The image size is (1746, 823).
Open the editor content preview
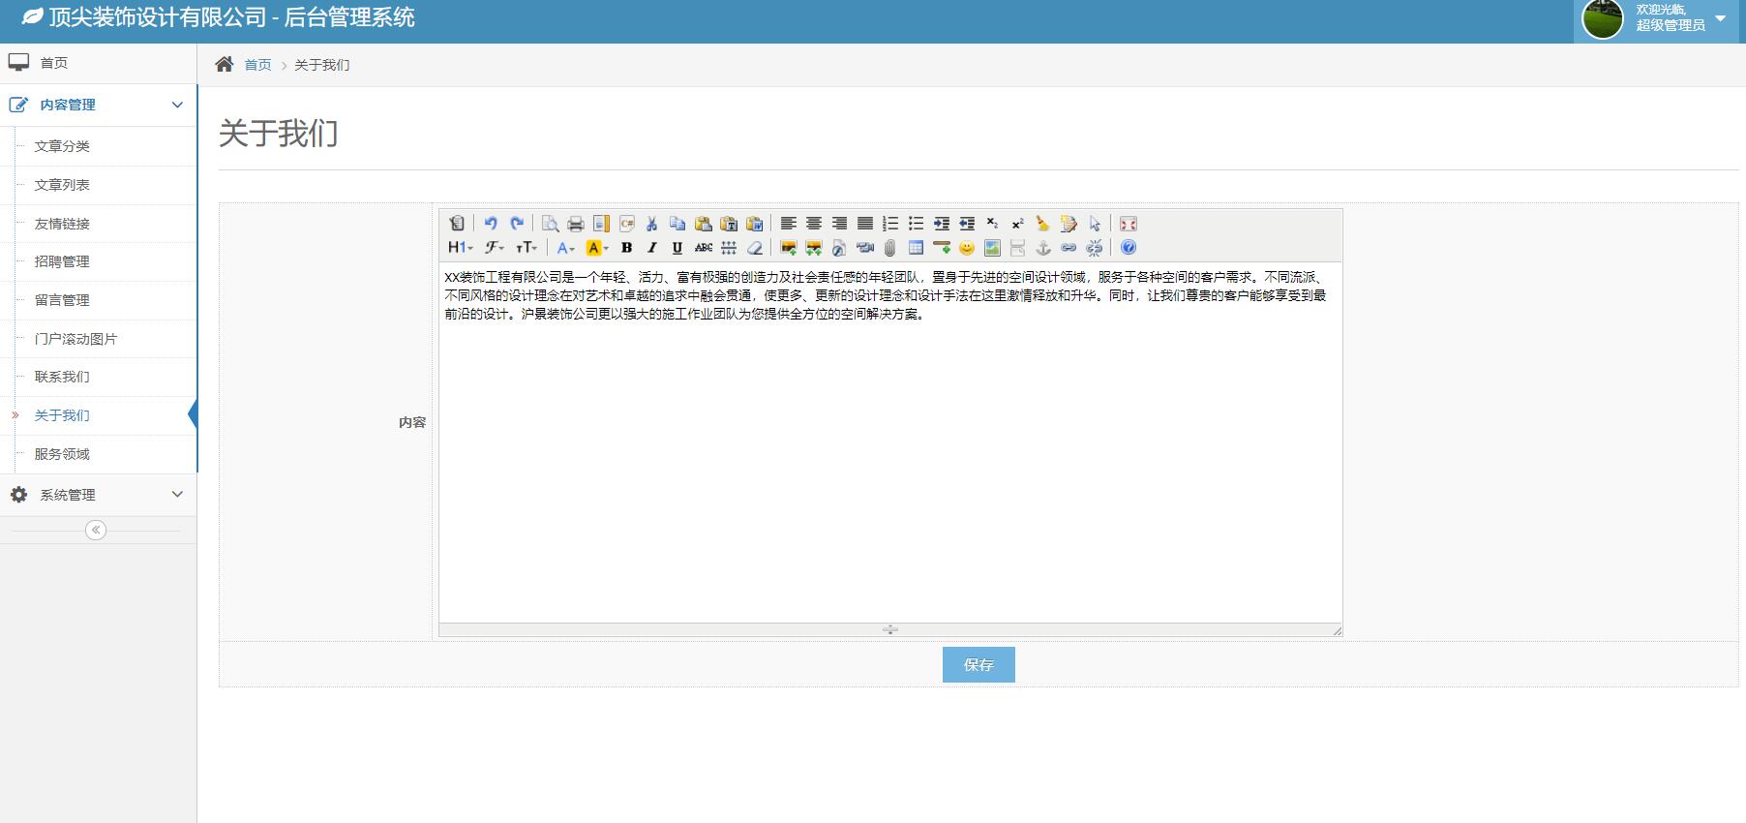point(550,224)
